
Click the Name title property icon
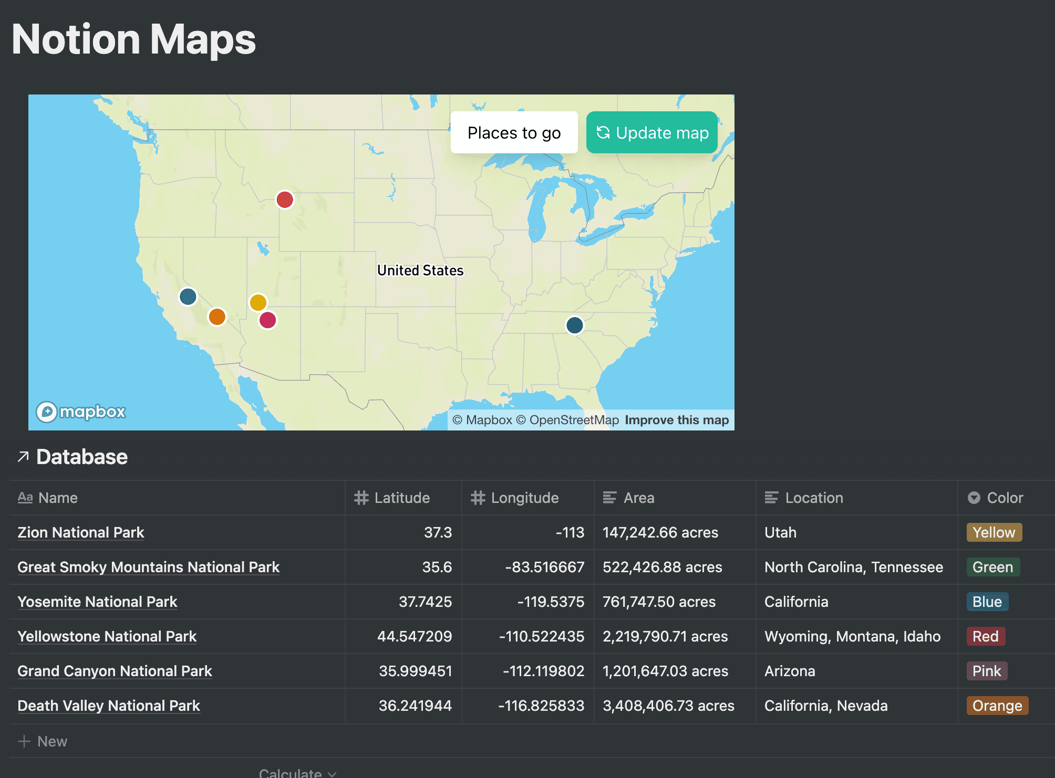[25, 498]
